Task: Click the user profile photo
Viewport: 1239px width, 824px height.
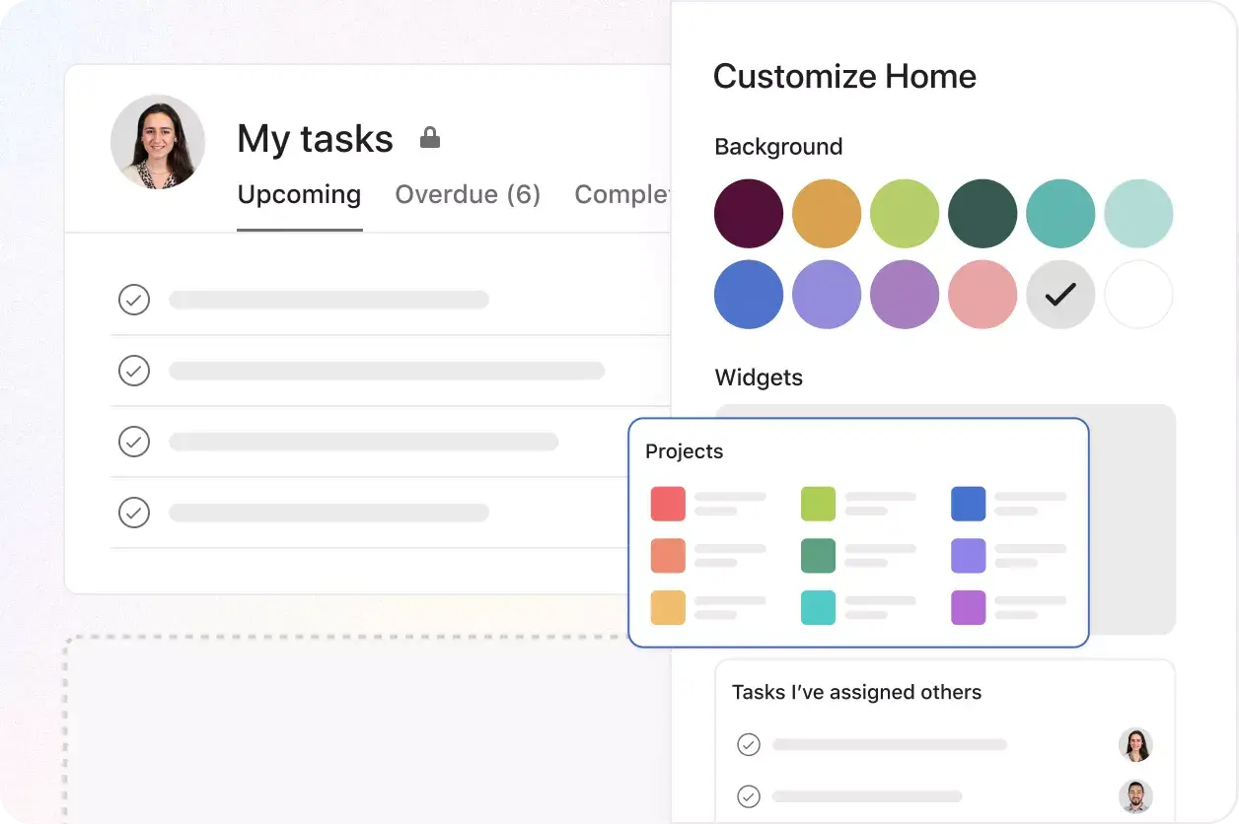Action: (x=158, y=142)
